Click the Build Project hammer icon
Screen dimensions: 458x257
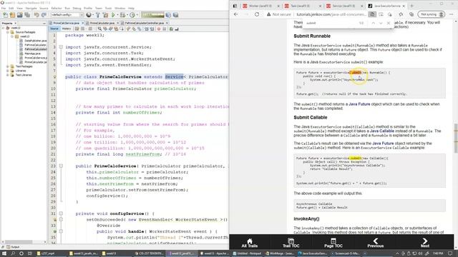[97, 15]
